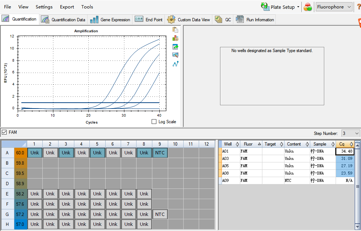The height and width of the screenshot is (231, 361).
Task: Sort by the Fluor column header
Action: coord(251,144)
